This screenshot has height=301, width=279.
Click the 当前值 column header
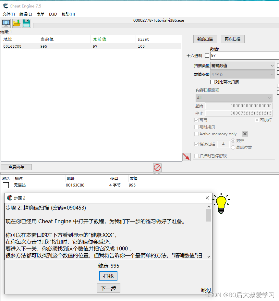click(x=64, y=39)
